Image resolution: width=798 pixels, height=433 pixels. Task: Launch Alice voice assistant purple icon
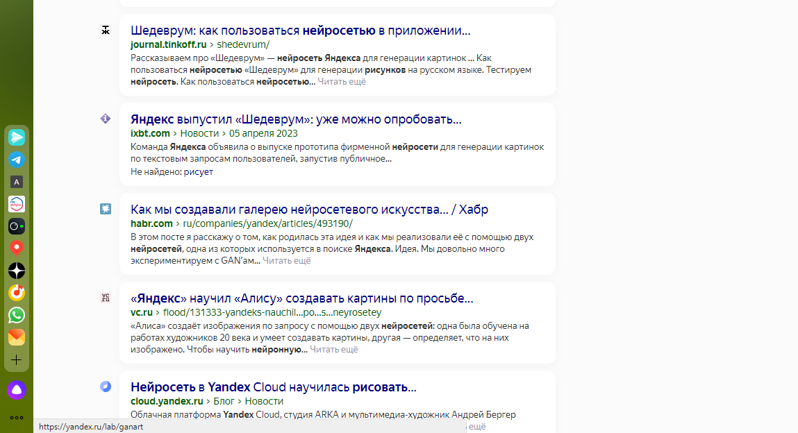tap(16, 390)
